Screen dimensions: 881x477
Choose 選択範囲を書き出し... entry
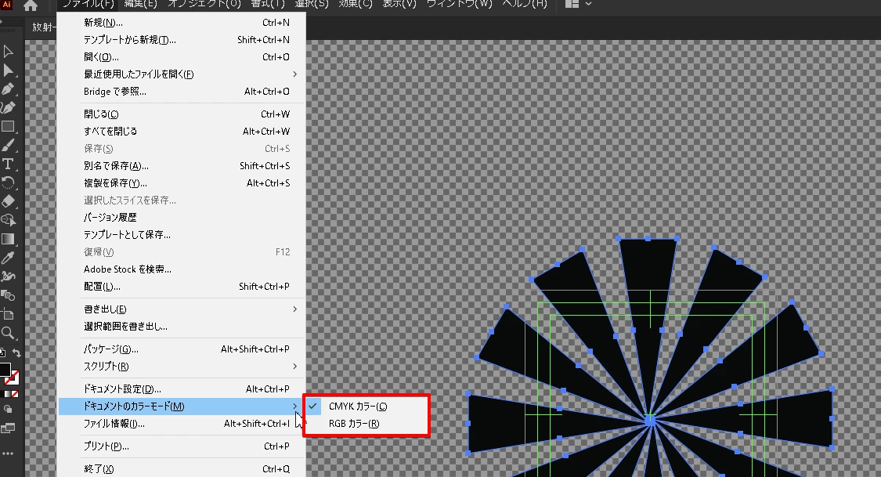click(x=182, y=327)
